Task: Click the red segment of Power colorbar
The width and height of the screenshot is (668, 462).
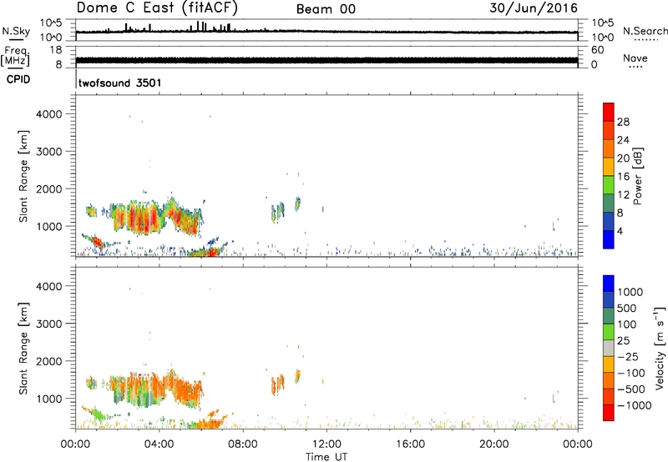Action: (x=609, y=112)
